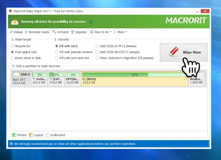Minimize the Macrorit Data Wiper window

(x=197, y=11)
